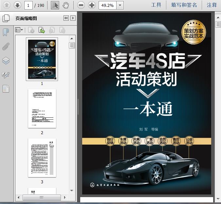Activate the Hand pan tool
This screenshot has height=204, width=221.
[66, 5]
